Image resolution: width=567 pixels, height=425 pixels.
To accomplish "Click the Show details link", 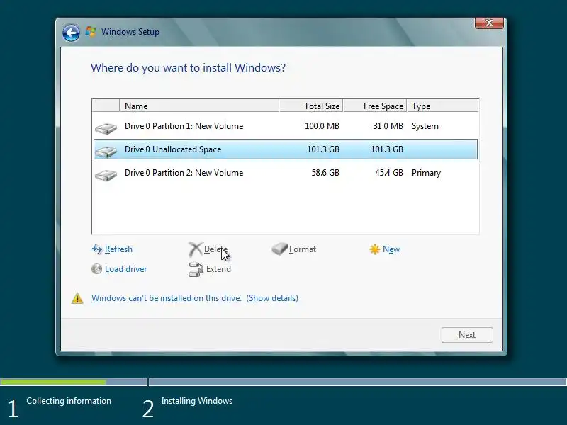I will click(x=272, y=298).
